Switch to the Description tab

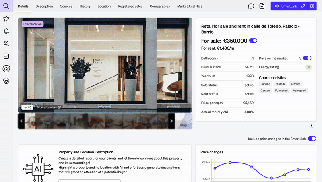pos(44,6)
